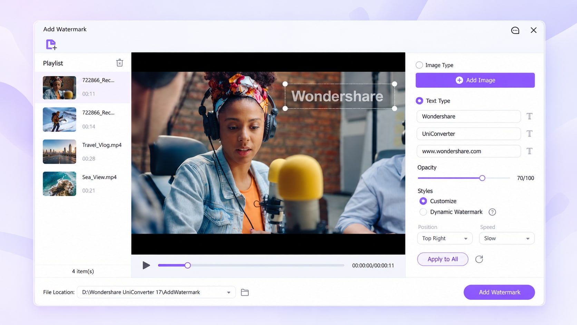577x325 pixels.
Task: Click the 4 item(s) count label
Action: [83, 271]
